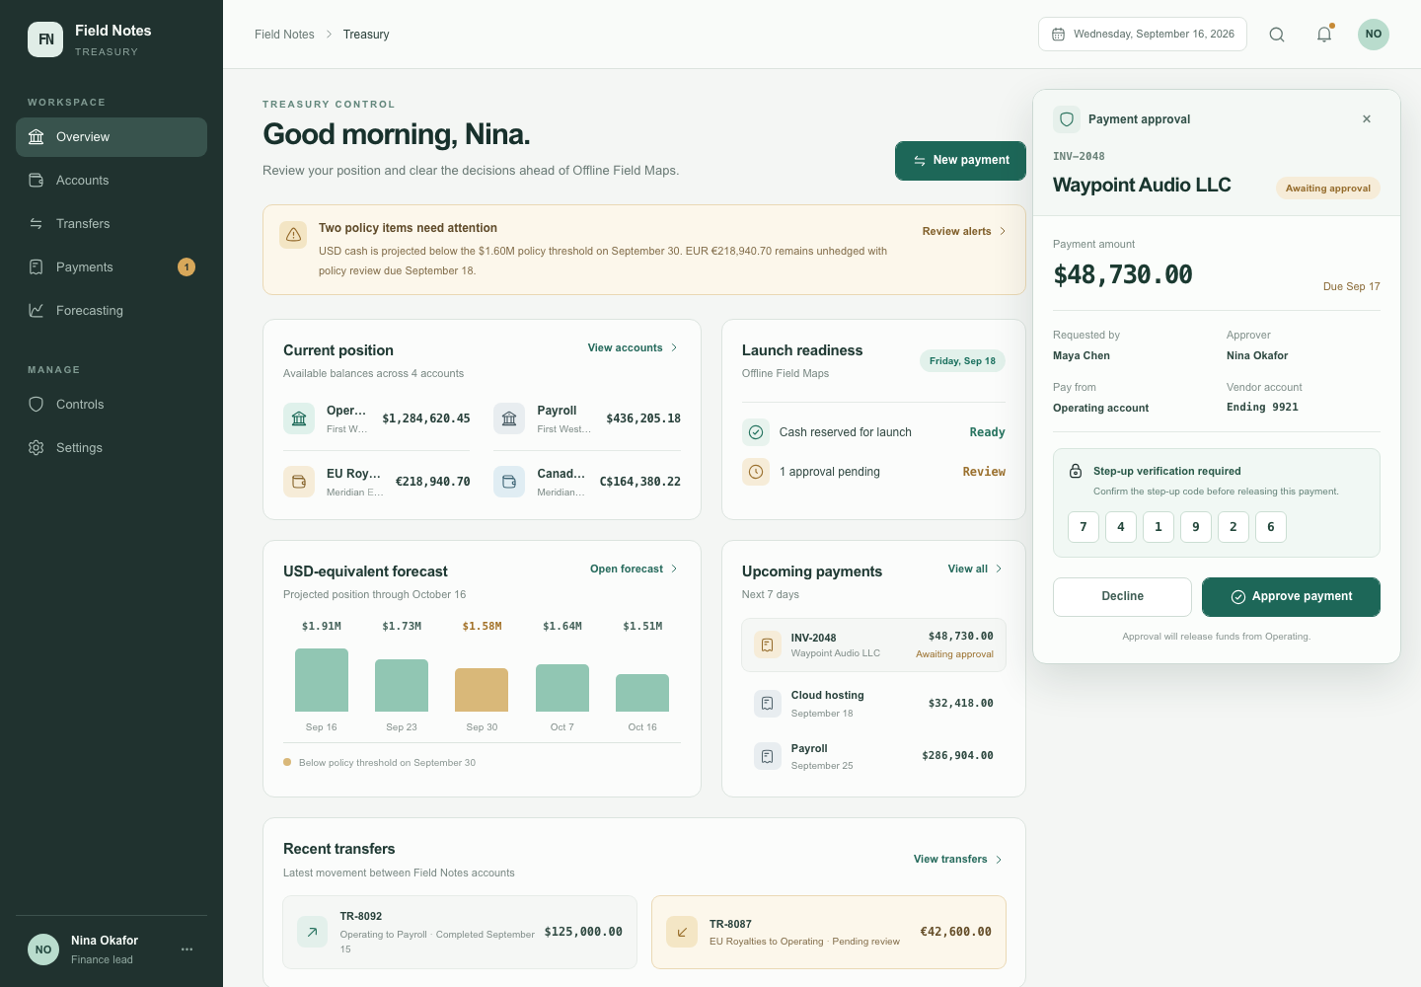Click TR-8092 transfer arrow icon

[x=312, y=932]
